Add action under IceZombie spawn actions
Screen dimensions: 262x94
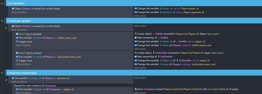coord(140,68)
